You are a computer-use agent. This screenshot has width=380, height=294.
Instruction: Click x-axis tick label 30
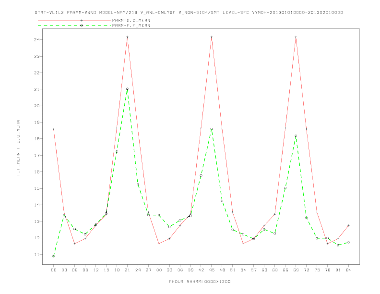(x=159, y=270)
